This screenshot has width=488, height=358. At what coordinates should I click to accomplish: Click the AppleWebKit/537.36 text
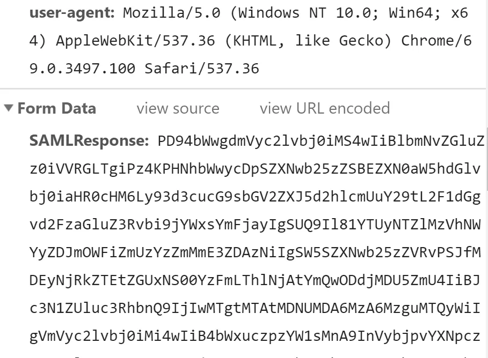click(135, 41)
